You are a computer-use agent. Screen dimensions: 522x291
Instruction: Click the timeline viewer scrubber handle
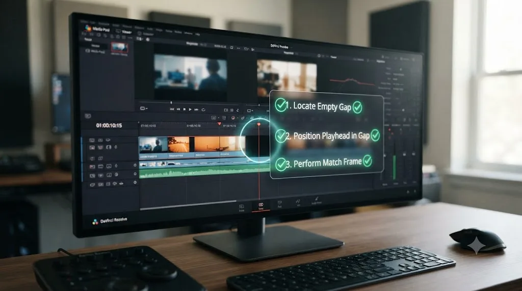[259, 105]
